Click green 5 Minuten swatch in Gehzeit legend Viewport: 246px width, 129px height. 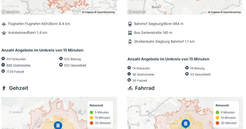point(92,112)
